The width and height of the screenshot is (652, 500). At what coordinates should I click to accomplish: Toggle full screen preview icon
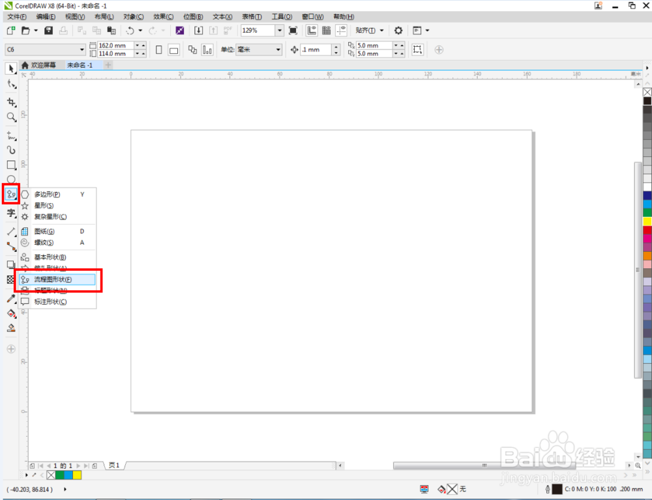[x=293, y=31]
